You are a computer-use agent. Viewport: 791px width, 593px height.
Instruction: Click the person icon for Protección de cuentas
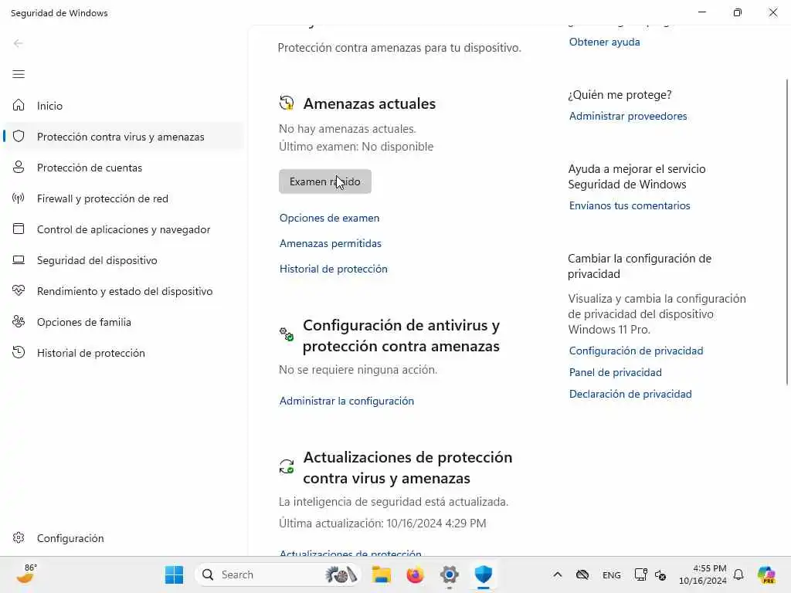pyautogui.click(x=19, y=167)
